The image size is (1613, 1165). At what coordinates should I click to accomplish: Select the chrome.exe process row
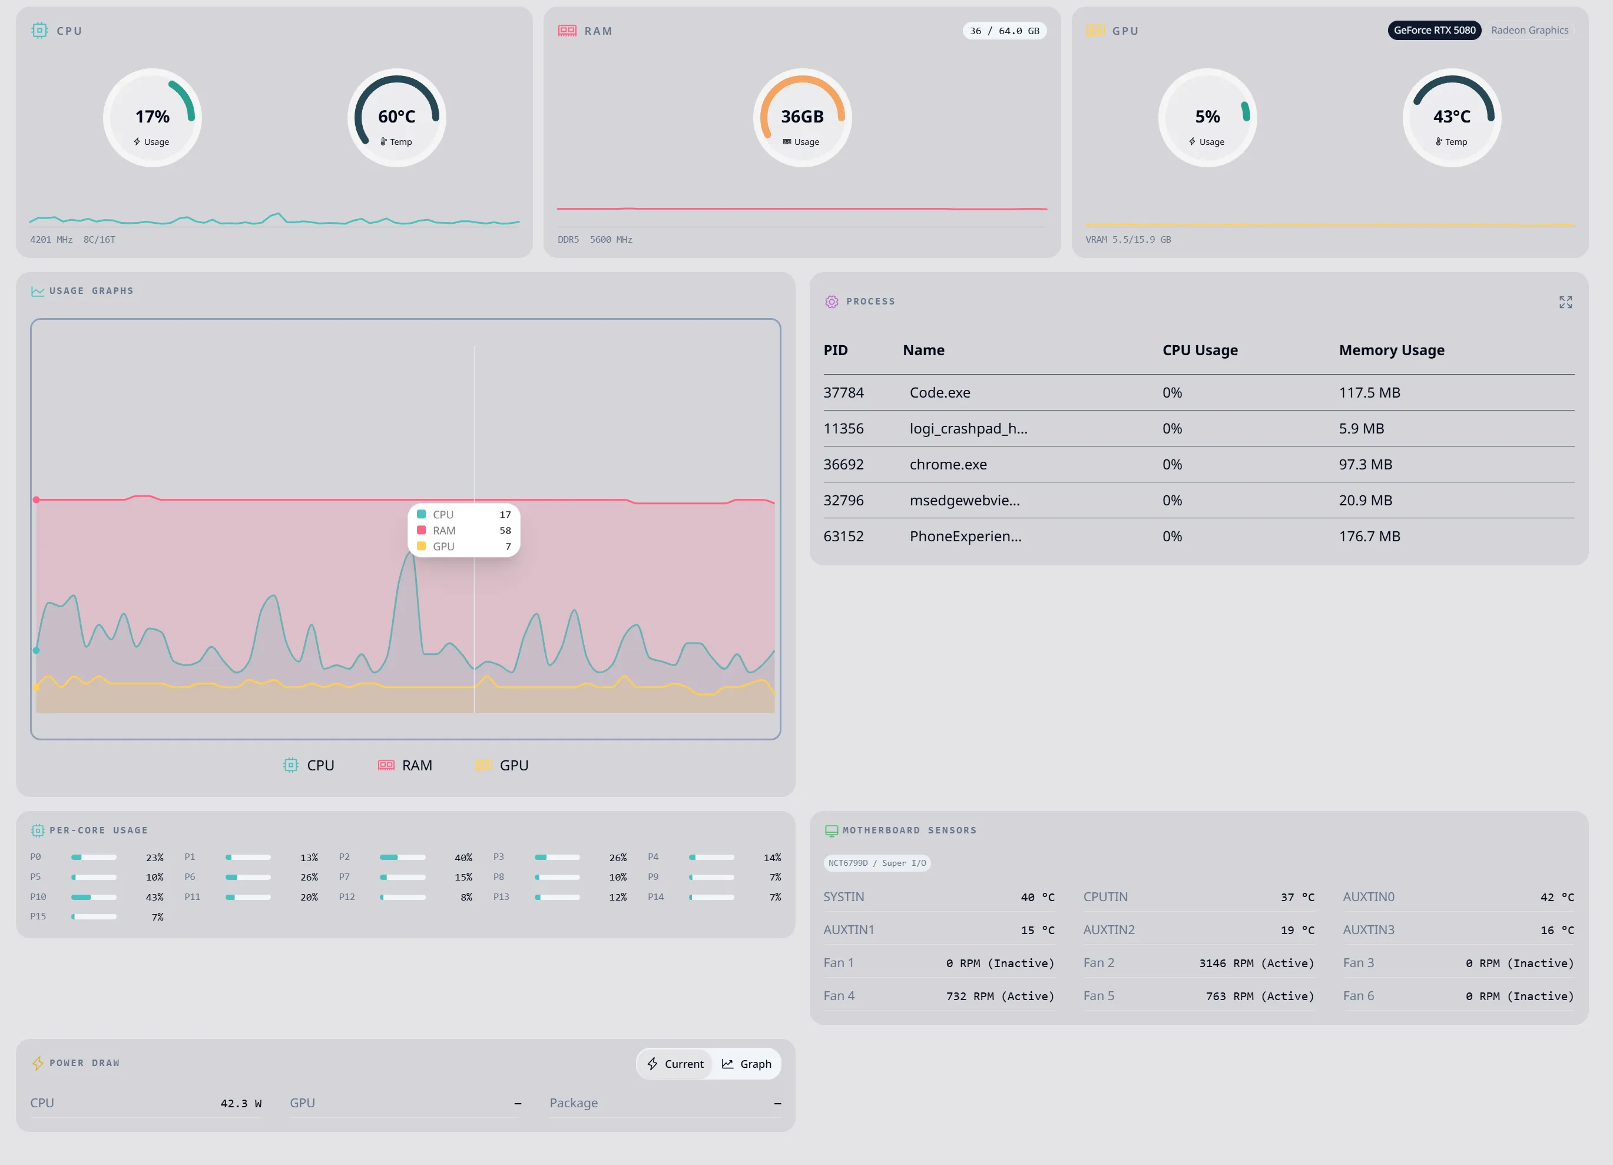(1198, 465)
